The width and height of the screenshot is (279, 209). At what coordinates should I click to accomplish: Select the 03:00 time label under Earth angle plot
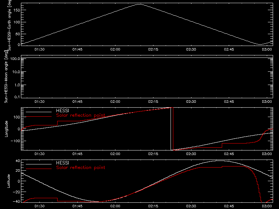(267, 49)
